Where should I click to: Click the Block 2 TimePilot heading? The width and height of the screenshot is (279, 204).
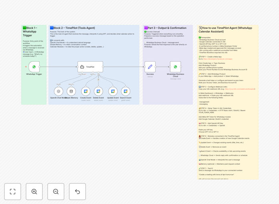(x=72, y=28)
